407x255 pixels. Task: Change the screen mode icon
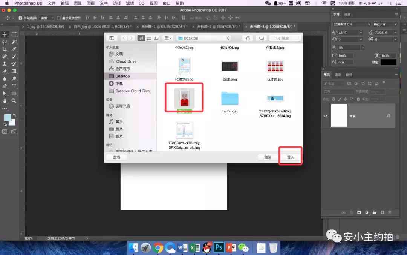click(14, 132)
